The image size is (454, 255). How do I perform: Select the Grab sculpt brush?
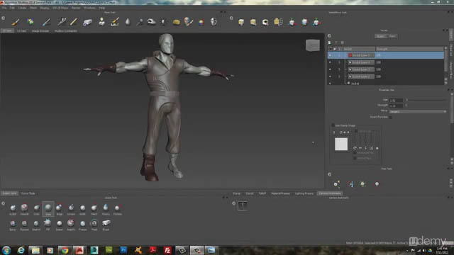coord(36,209)
